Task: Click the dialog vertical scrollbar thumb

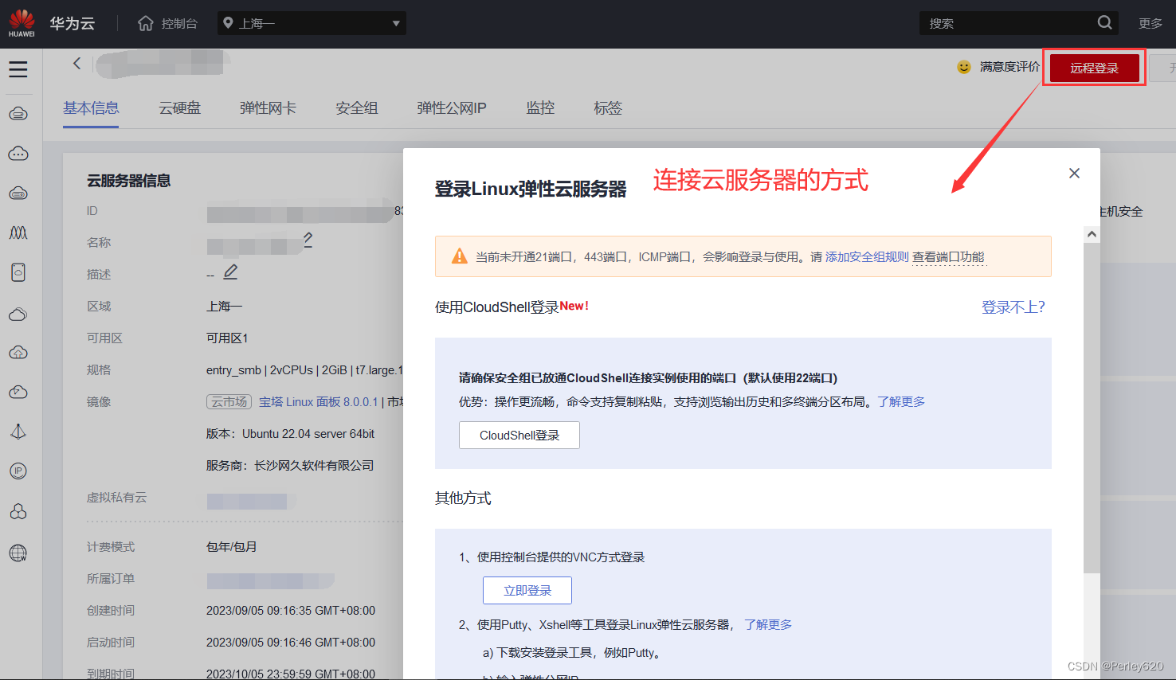Action: 1092,408
